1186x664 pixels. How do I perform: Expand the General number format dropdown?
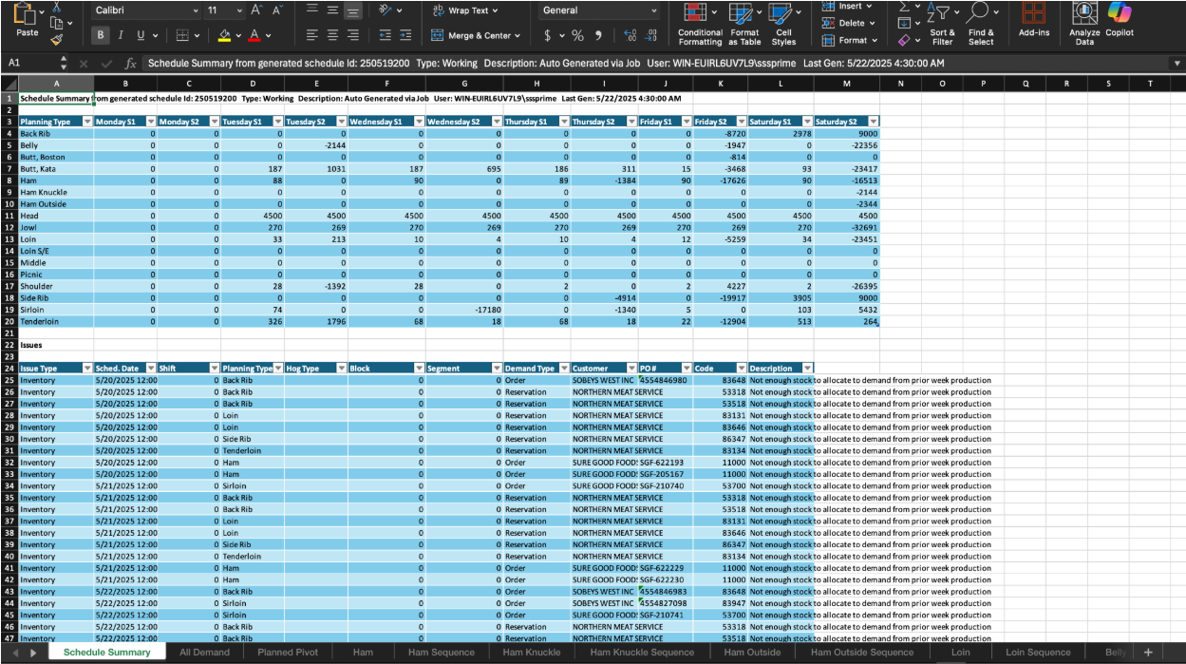[654, 10]
